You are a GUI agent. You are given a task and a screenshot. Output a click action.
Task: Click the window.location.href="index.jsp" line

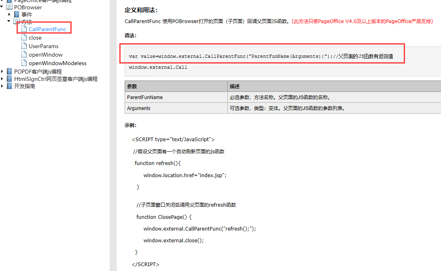(x=185, y=176)
